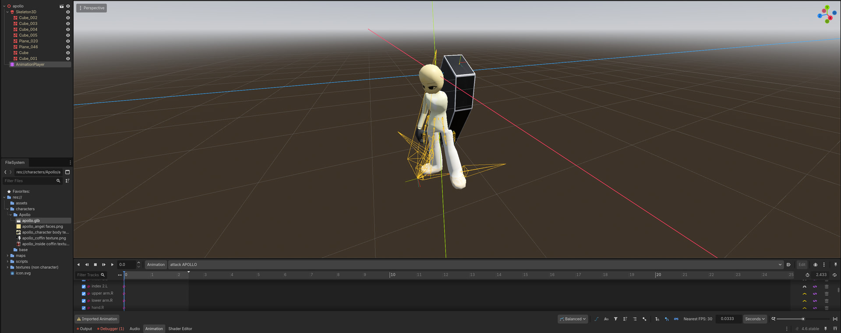The image size is (841, 333).
Task: Open the Seconds snap unit dropdown
Action: point(754,319)
